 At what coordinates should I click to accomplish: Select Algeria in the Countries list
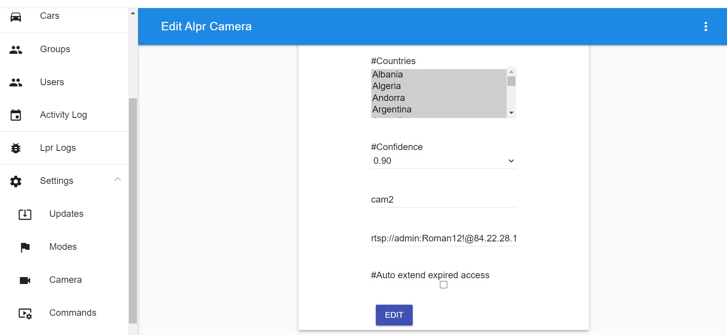pyautogui.click(x=439, y=86)
